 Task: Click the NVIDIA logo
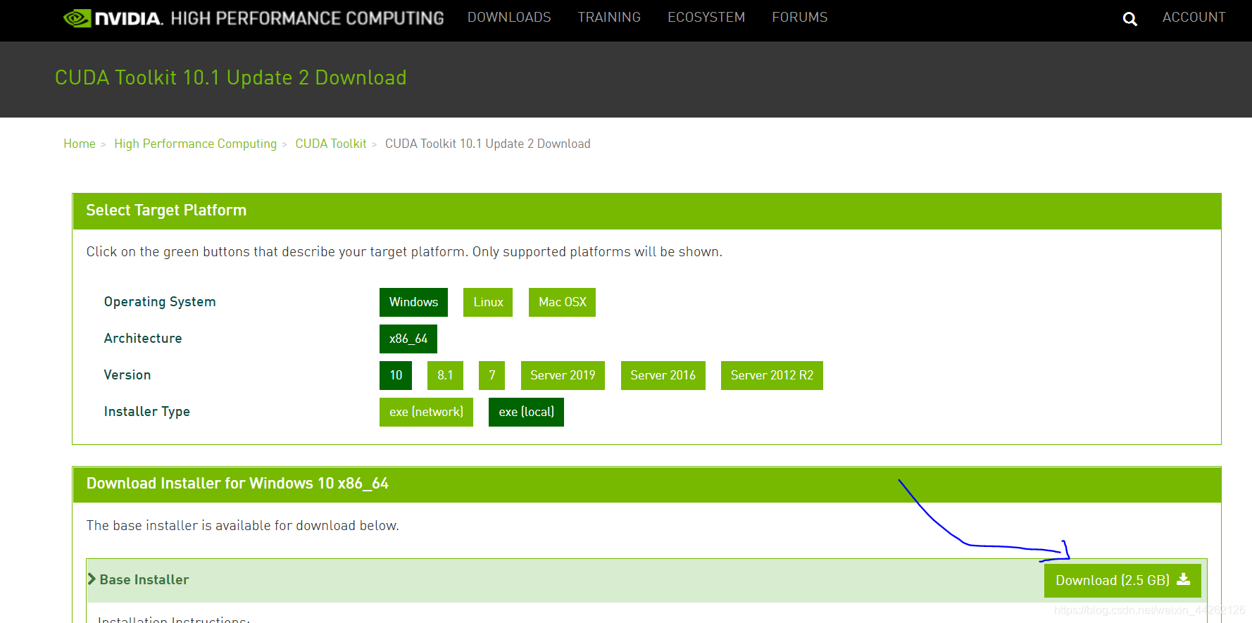tap(113, 18)
